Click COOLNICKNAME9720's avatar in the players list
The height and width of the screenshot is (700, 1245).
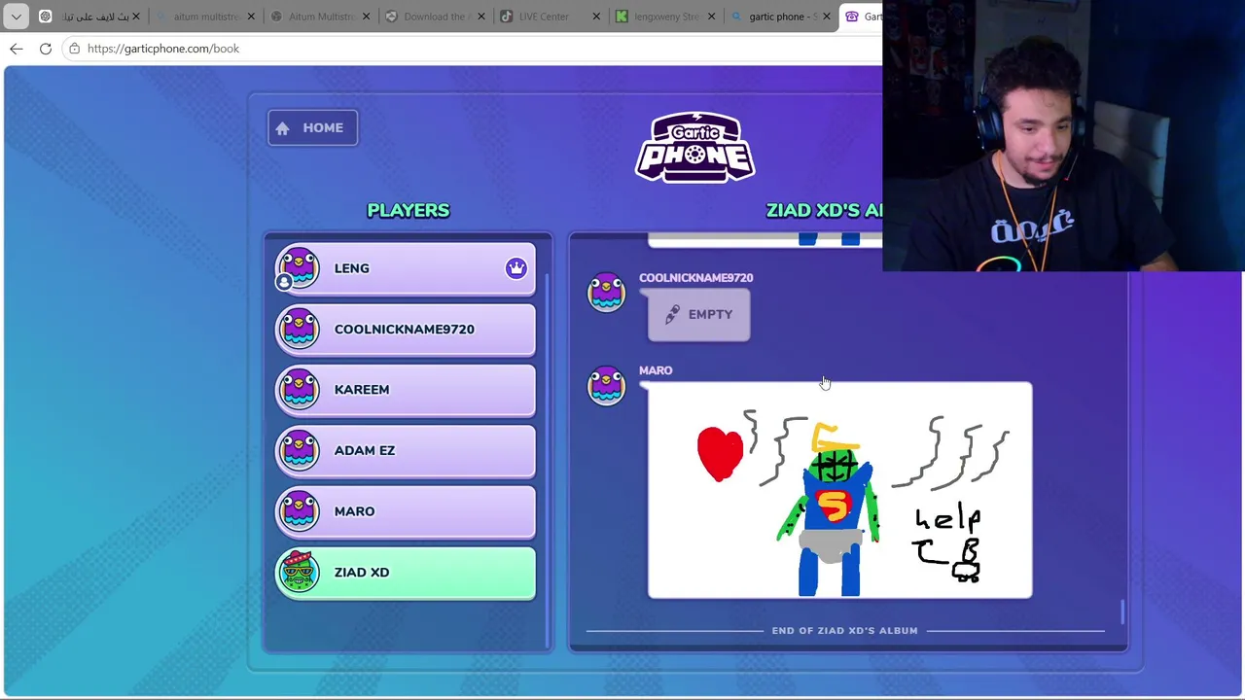tap(299, 329)
